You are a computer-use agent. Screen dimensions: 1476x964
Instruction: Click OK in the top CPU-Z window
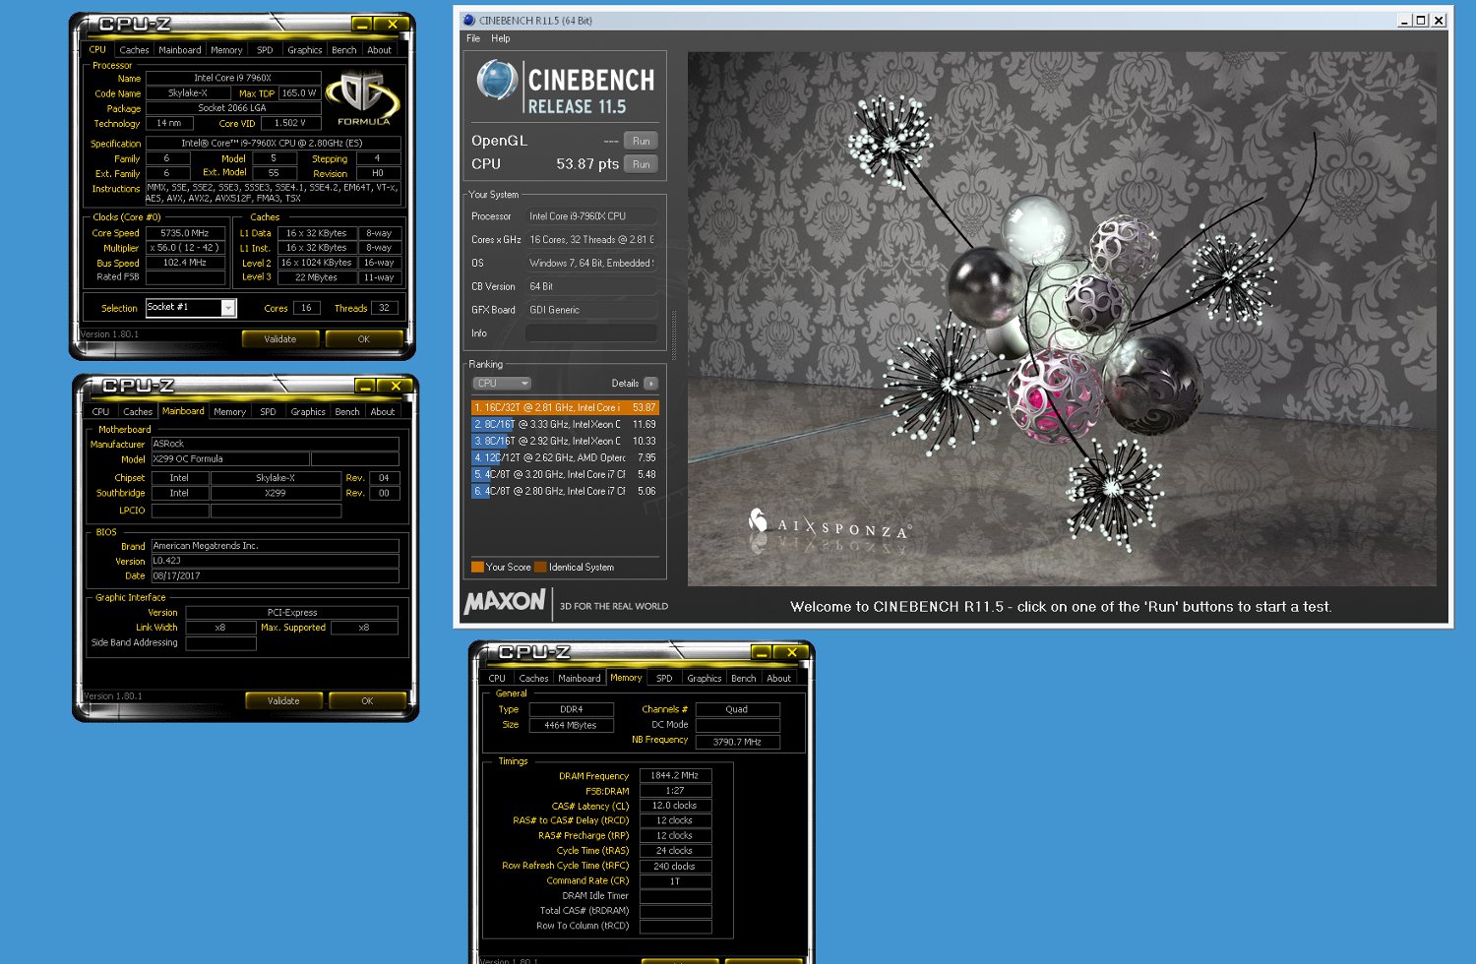point(363,339)
